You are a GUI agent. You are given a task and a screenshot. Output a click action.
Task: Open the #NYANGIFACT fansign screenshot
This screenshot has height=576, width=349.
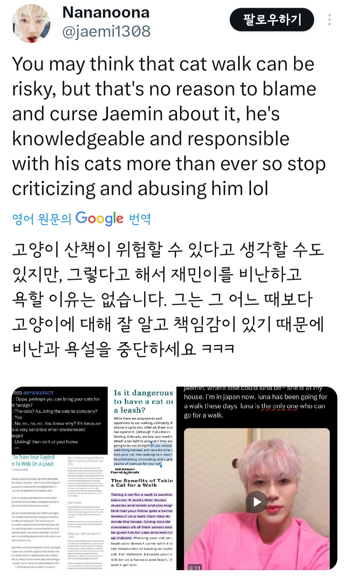[x=60, y=420]
